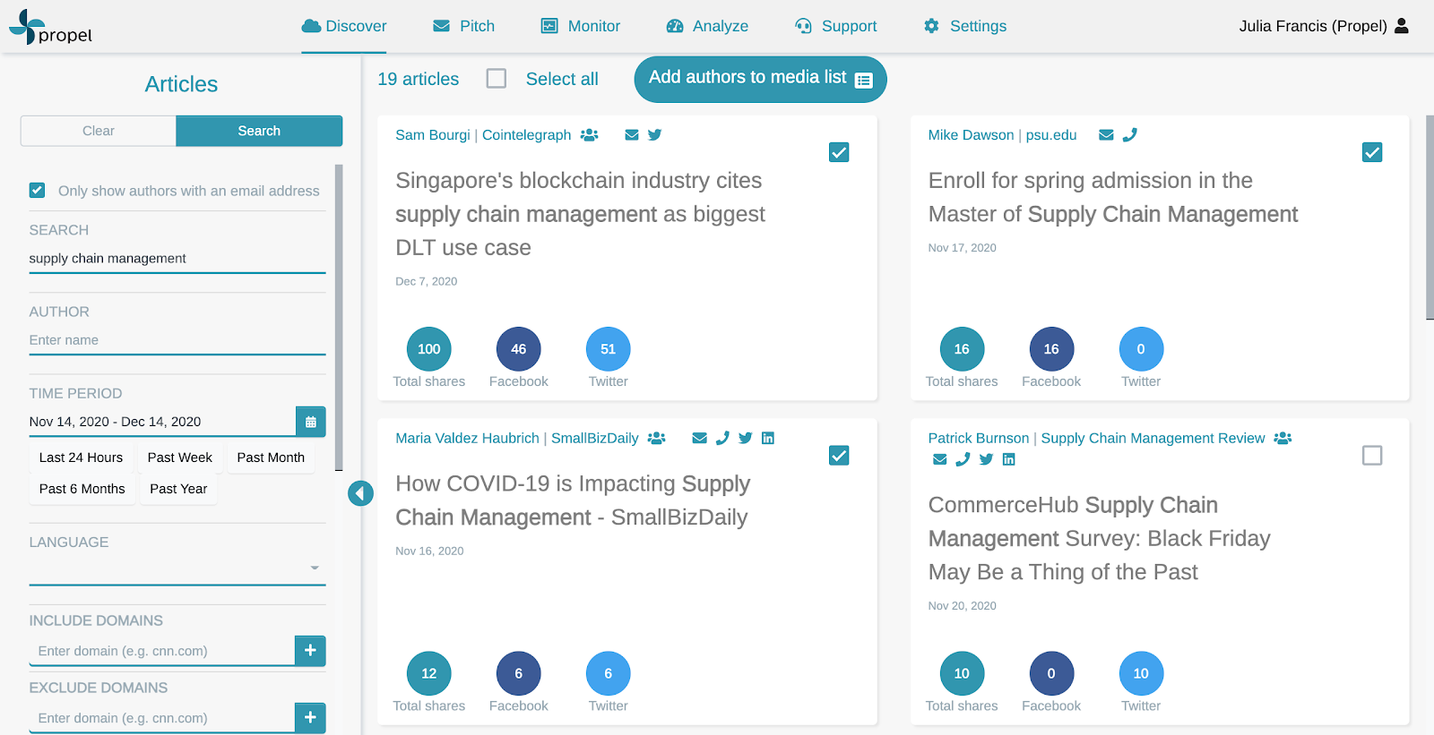This screenshot has height=735, width=1434.
Task: Open the Enroll for spring admission article title
Action: 1113,197
